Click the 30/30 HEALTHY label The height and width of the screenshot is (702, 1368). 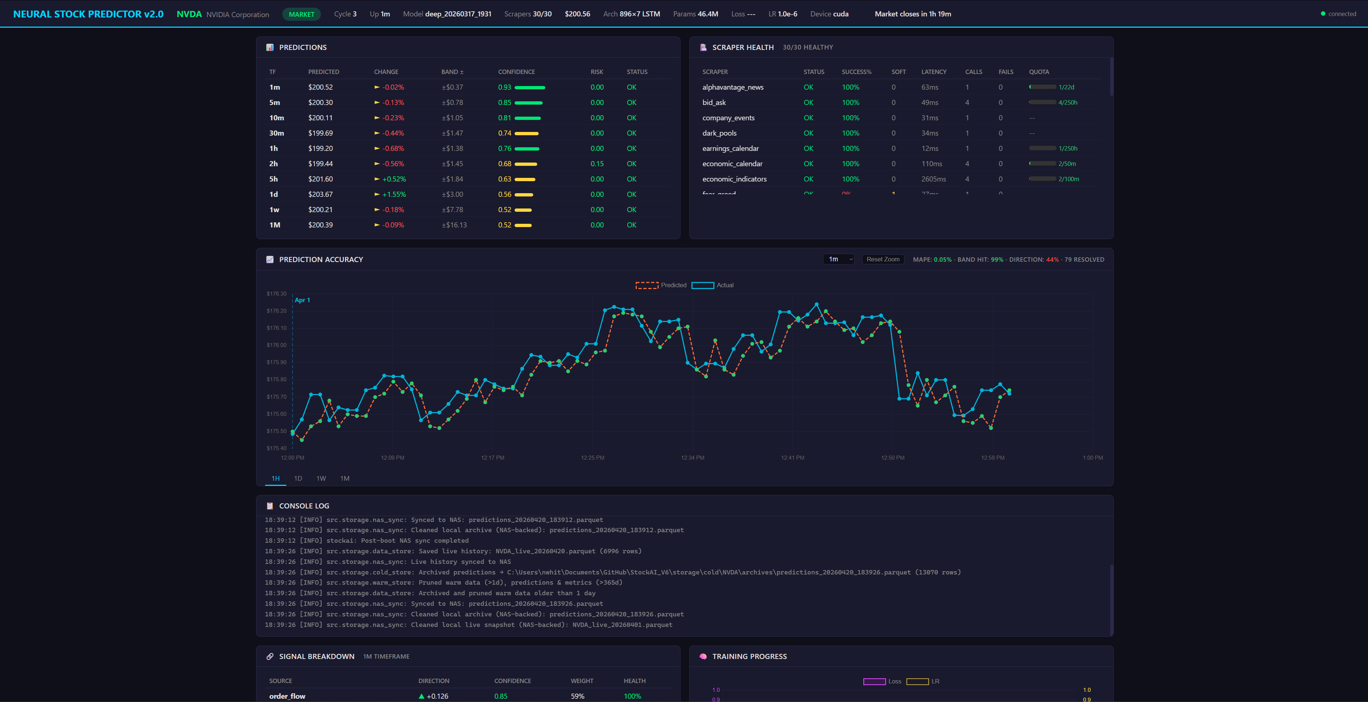807,47
